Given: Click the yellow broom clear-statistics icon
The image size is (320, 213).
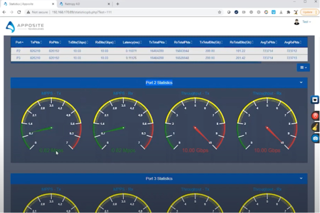Looking at the screenshot, I should (x=315, y=127).
